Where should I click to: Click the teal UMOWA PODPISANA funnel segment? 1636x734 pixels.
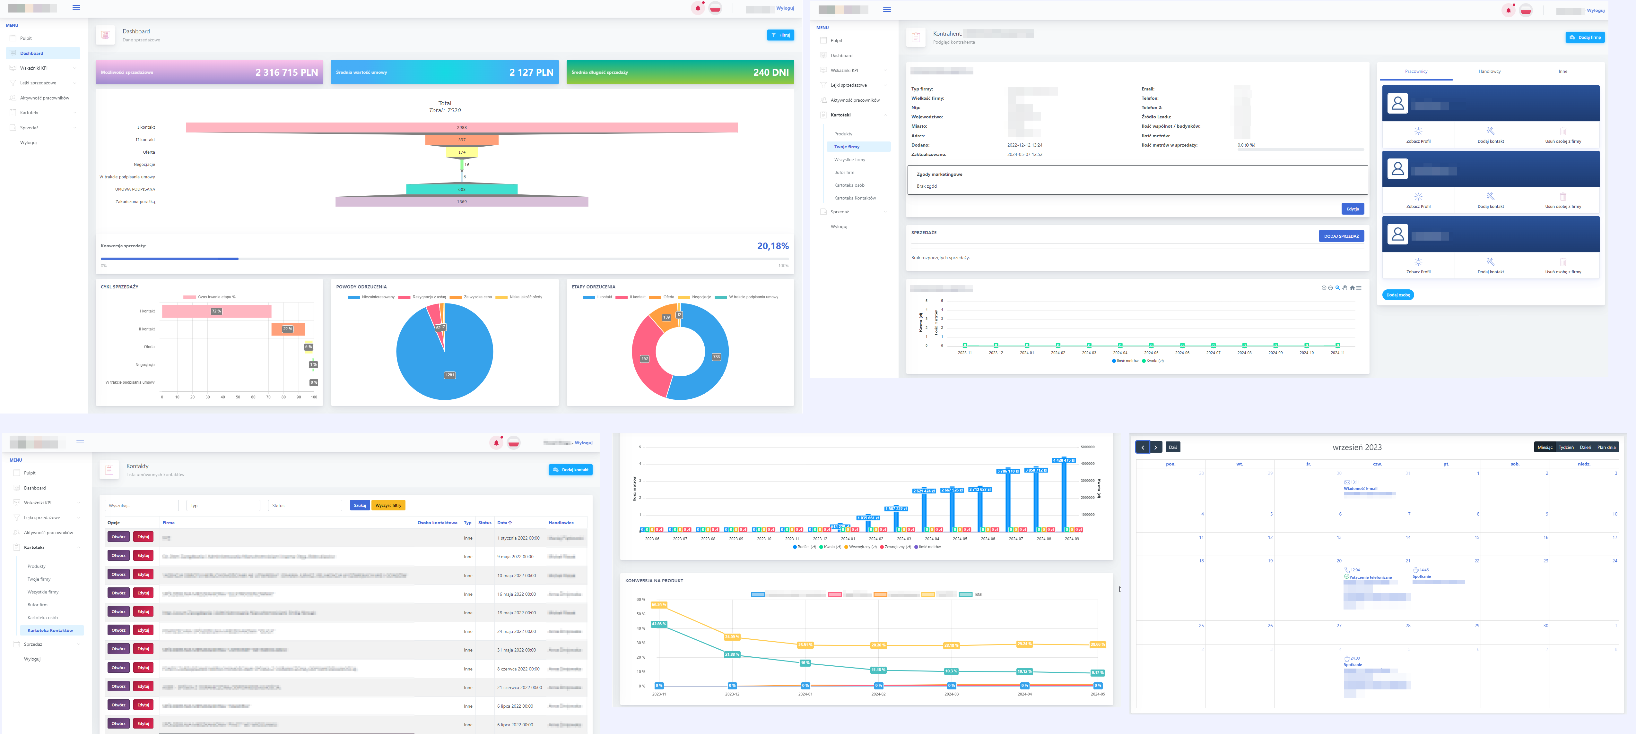click(x=462, y=189)
